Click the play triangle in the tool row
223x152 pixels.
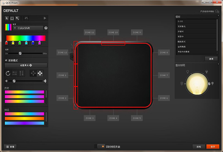[x=45, y=18]
